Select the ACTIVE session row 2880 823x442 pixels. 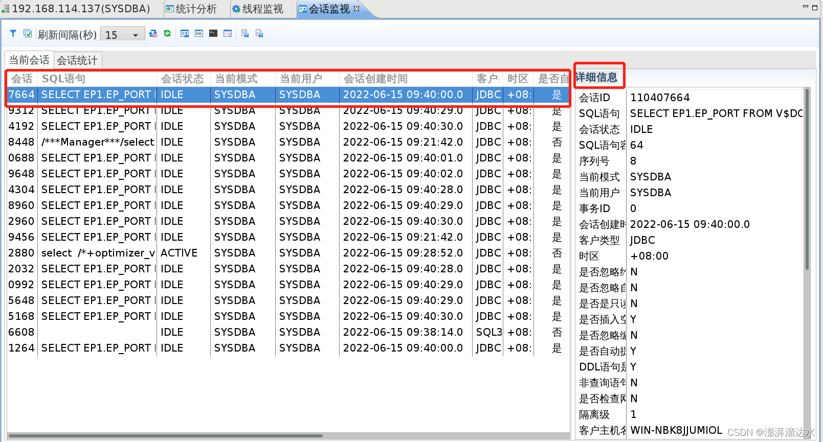click(x=288, y=253)
